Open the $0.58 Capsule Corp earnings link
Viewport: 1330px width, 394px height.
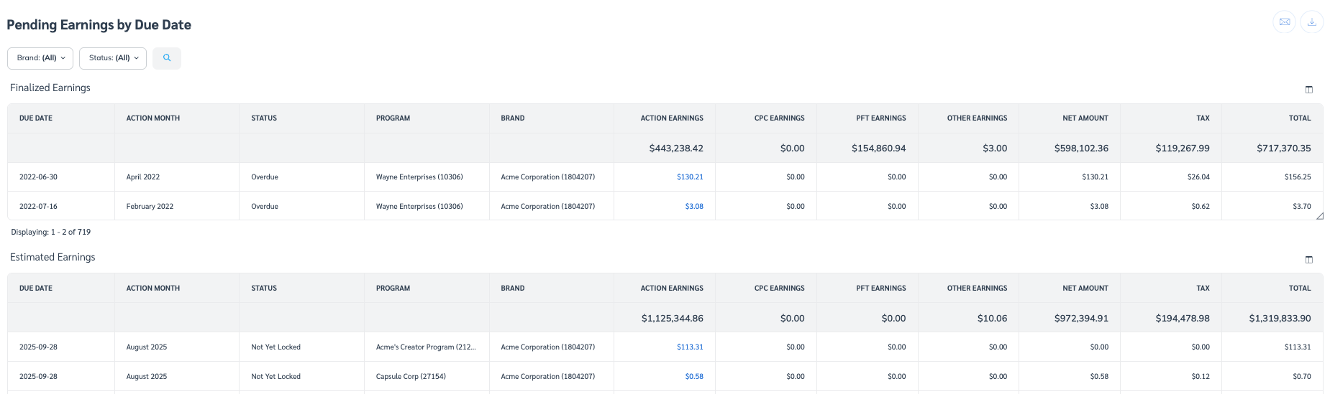click(x=694, y=377)
